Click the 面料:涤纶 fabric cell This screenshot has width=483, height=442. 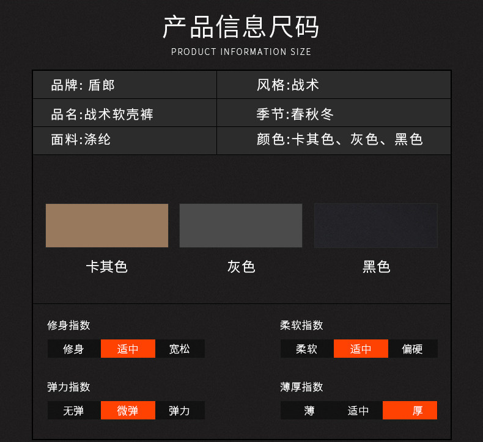coord(125,140)
